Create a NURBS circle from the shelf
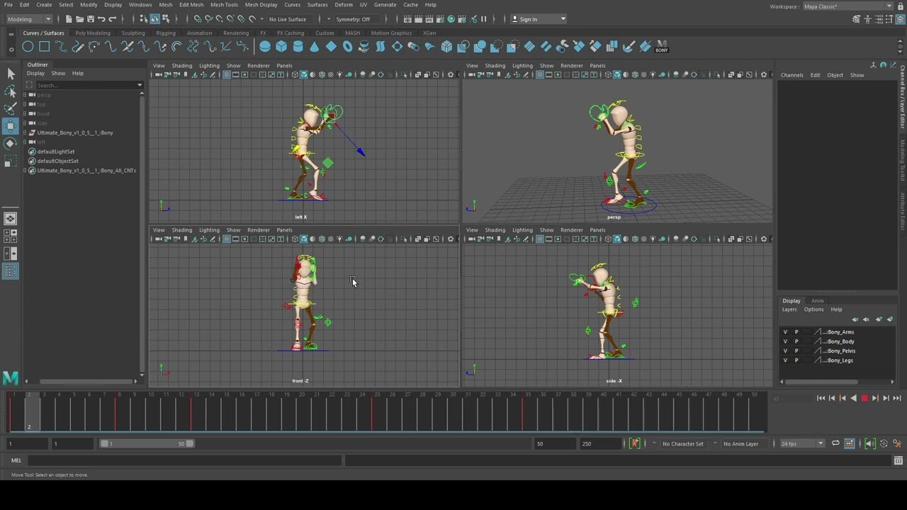 (28, 46)
